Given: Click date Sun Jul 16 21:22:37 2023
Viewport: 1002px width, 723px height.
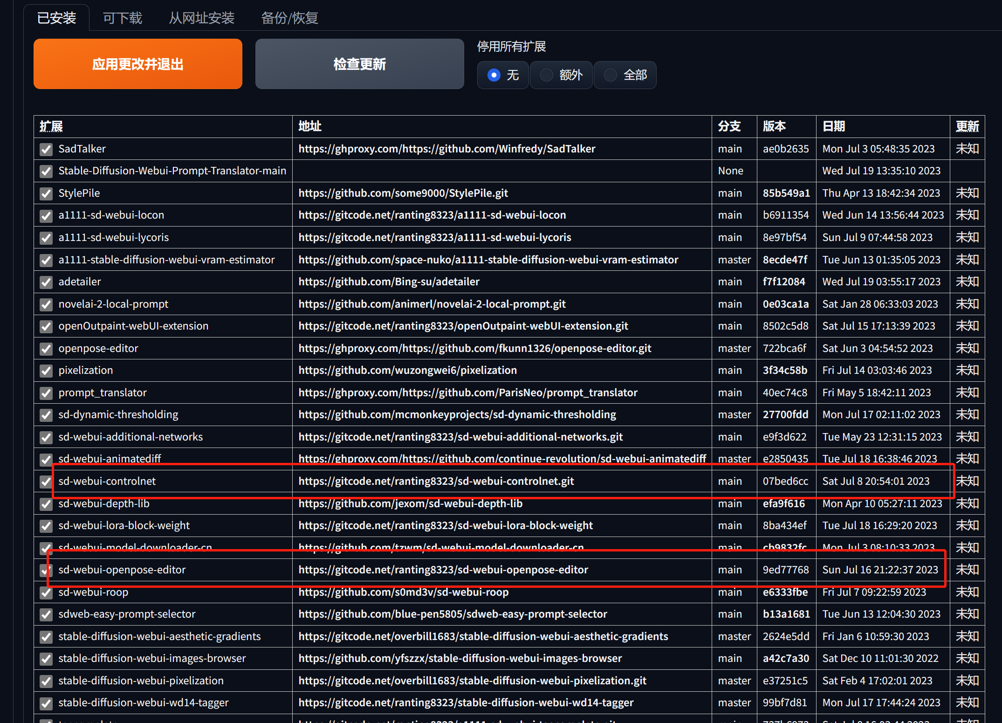Looking at the screenshot, I should click(880, 570).
